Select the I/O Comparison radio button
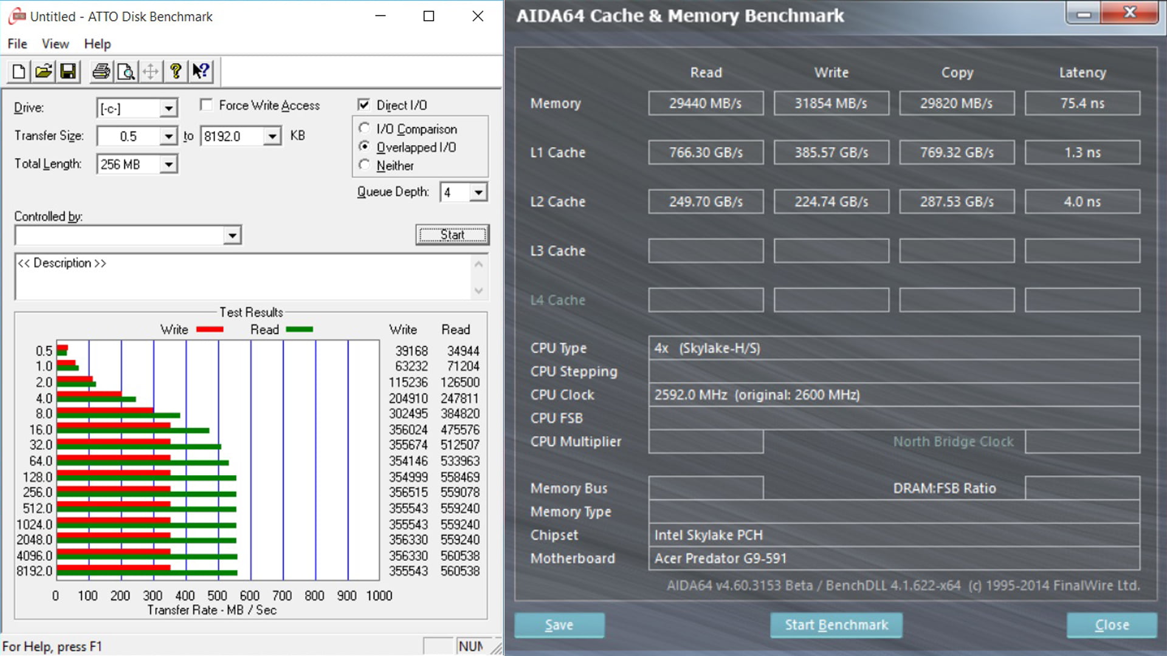1167x656 pixels. pos(364,128)
